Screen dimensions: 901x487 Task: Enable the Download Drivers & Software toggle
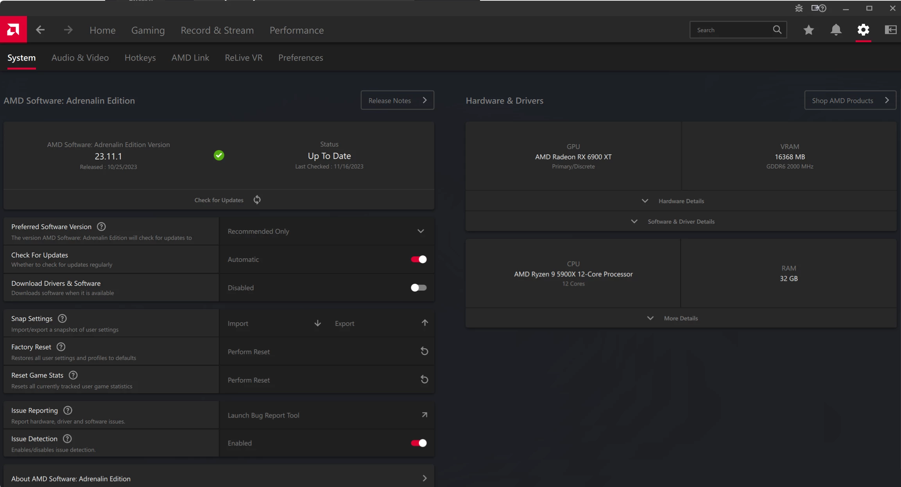pyautogui.click(x=418, y=288)
